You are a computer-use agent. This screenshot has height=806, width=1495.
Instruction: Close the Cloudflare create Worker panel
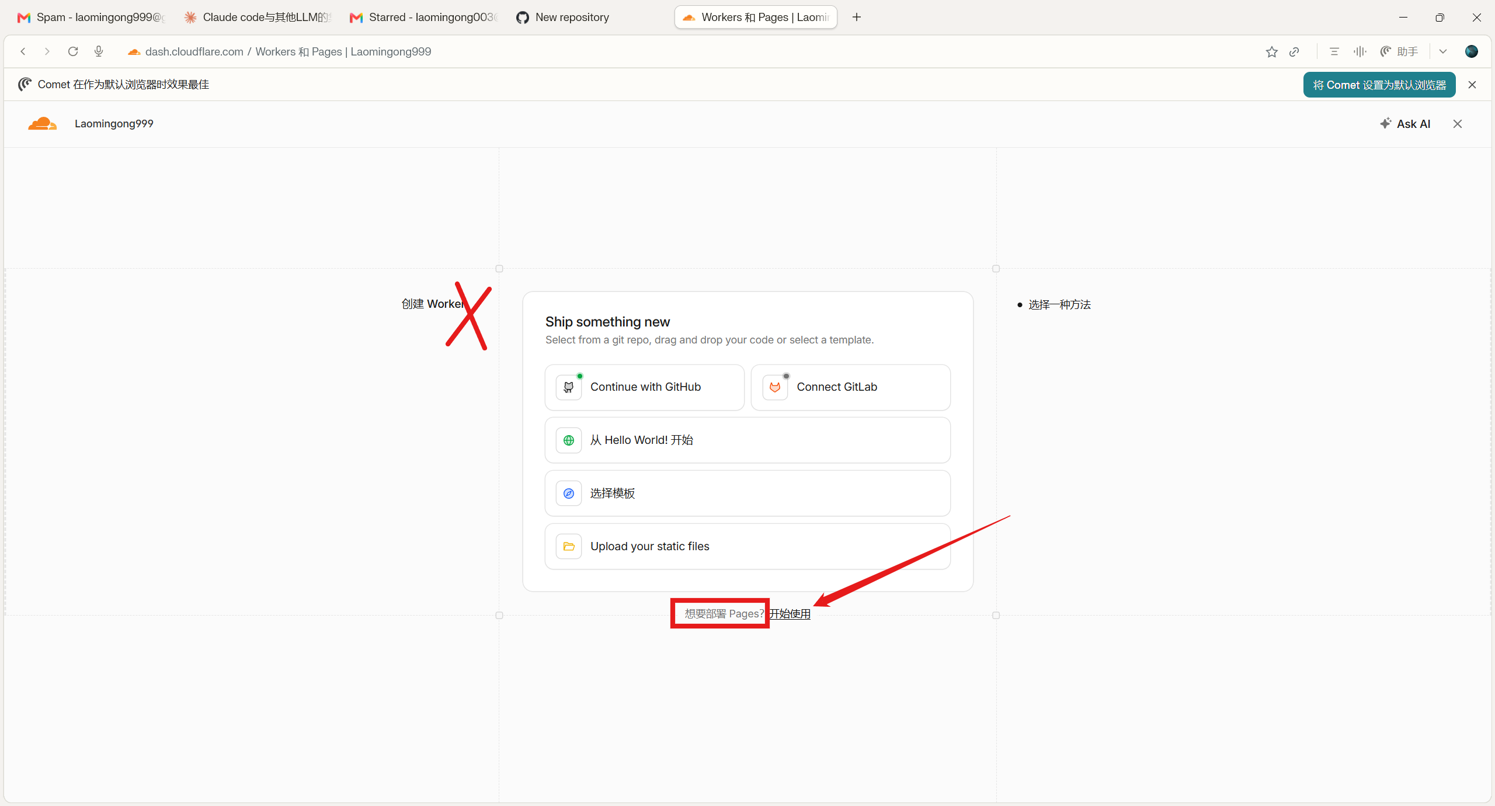(1458, 124)
